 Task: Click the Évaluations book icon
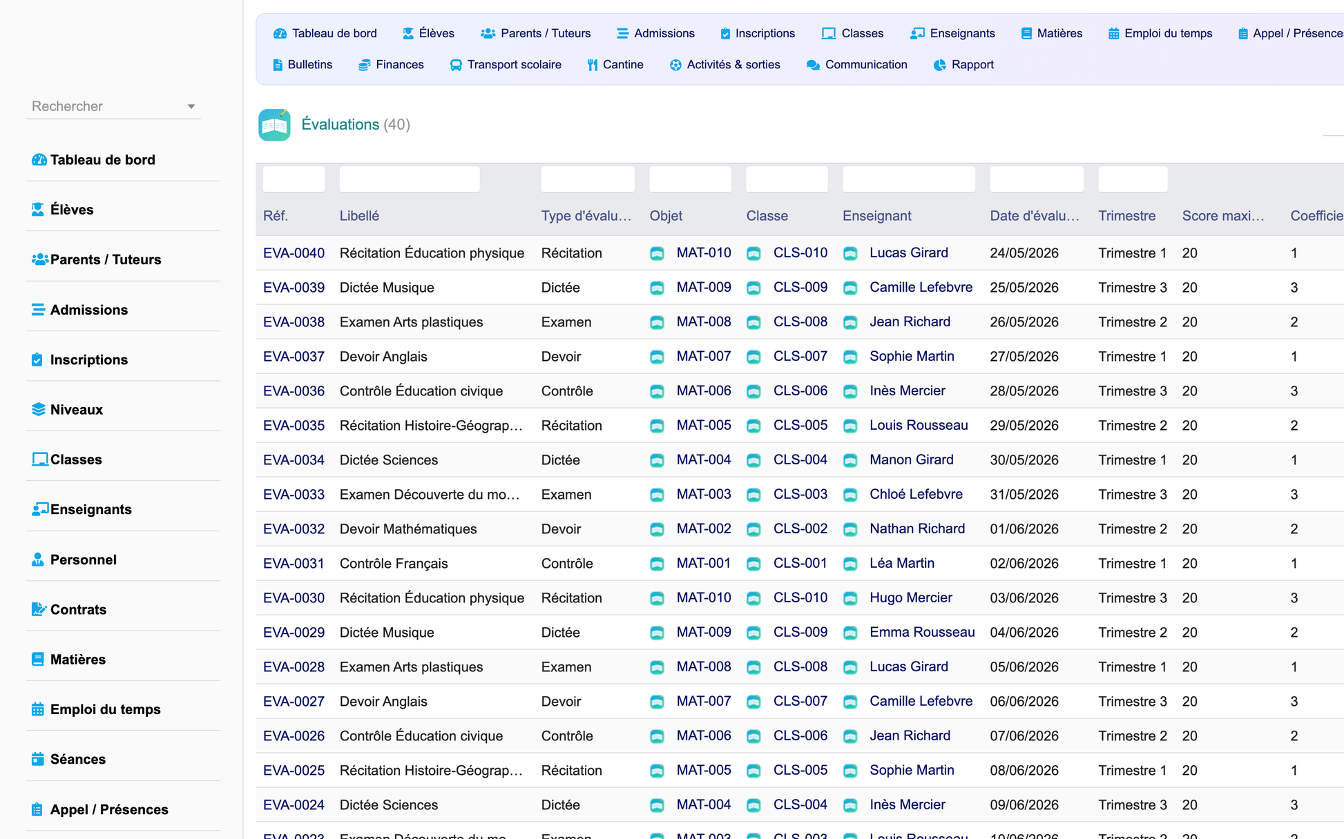(274, 125)
